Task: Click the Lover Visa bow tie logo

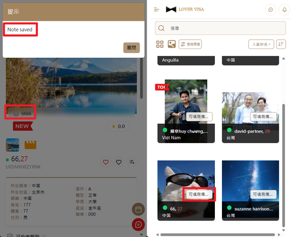Action: pyautogui.click(x=171, y=9)
